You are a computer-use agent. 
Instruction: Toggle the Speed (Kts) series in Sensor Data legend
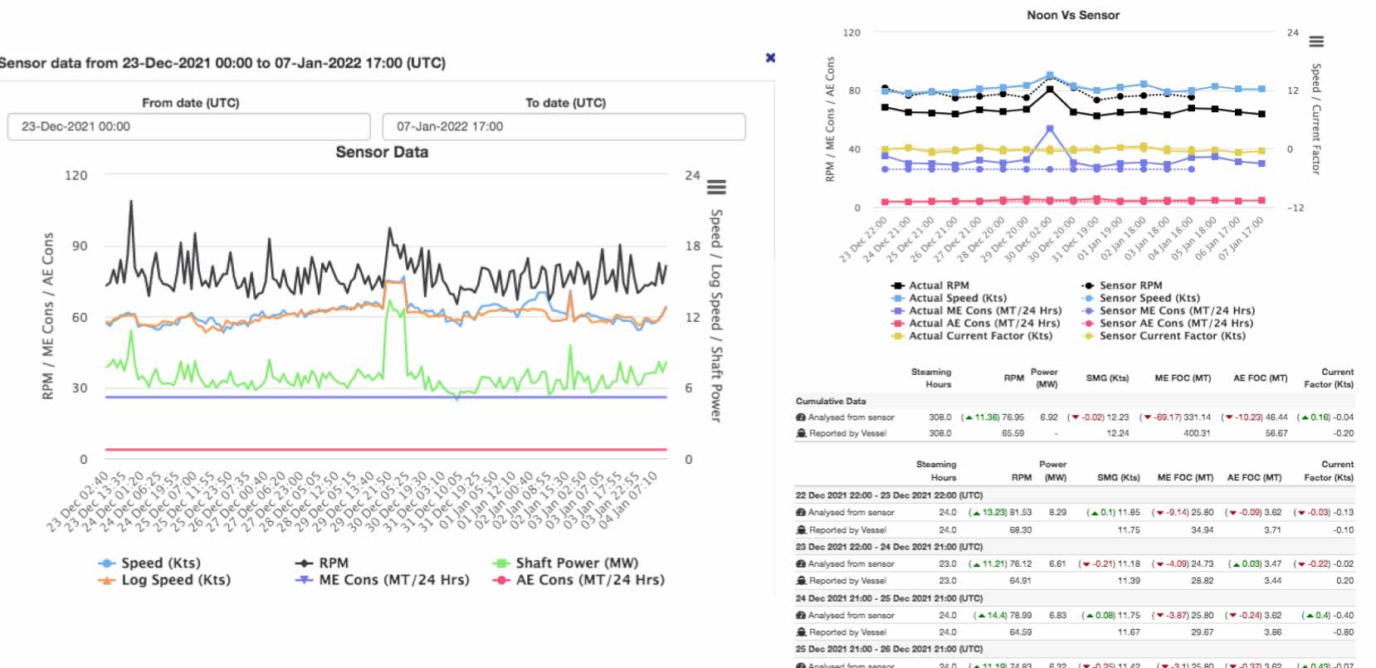149,563
